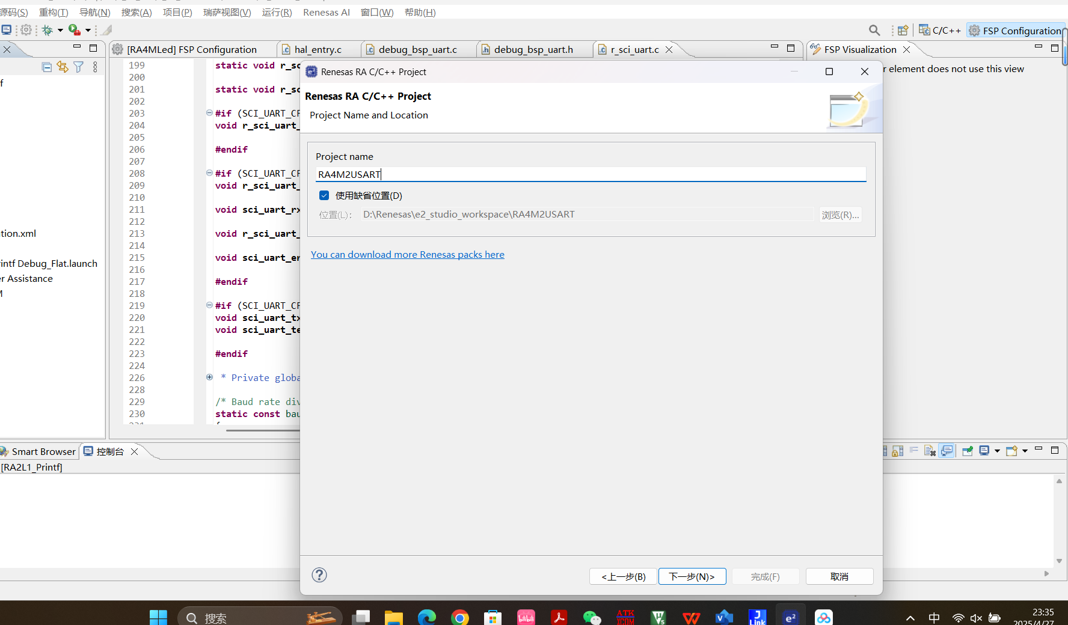Switch to the debug_bsp_uart.h editor tab
Screen dimensions: 1068x625
534,49
